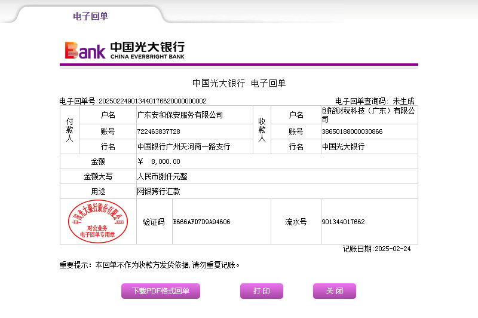Screen dimensions: 478x318
Task: Click the 记账日期:2025-02-24 text
Action: click(x=377, y=249)
